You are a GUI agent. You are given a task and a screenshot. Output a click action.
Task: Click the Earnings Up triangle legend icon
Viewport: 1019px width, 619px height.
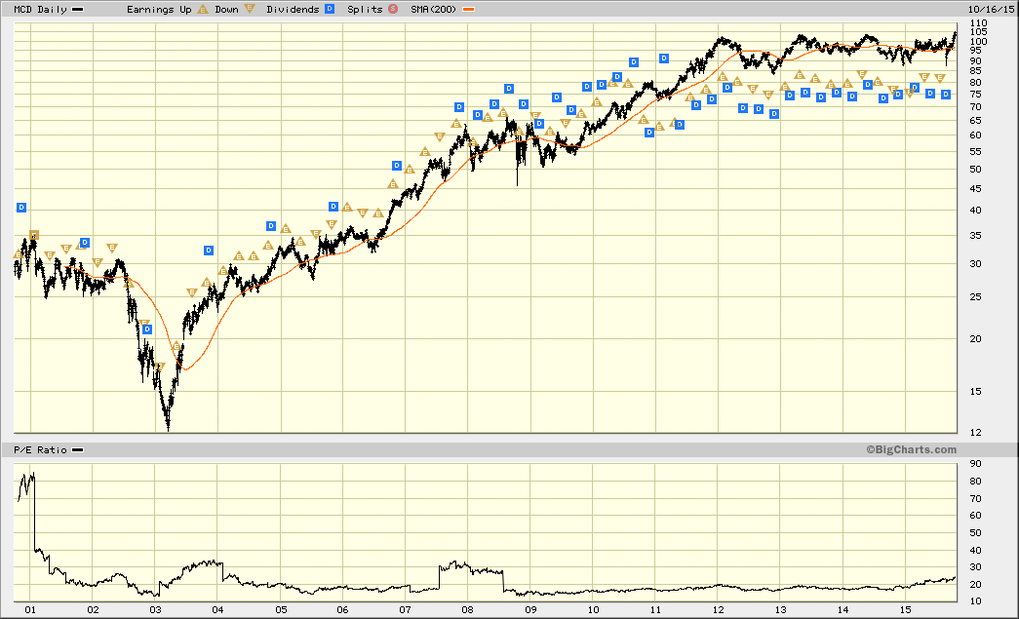[203, 9]
